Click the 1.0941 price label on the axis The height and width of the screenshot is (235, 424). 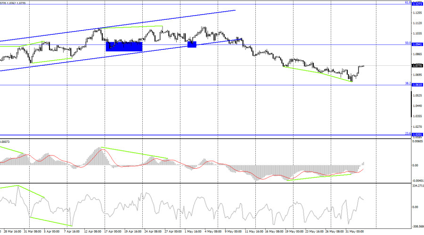point(417,44)
